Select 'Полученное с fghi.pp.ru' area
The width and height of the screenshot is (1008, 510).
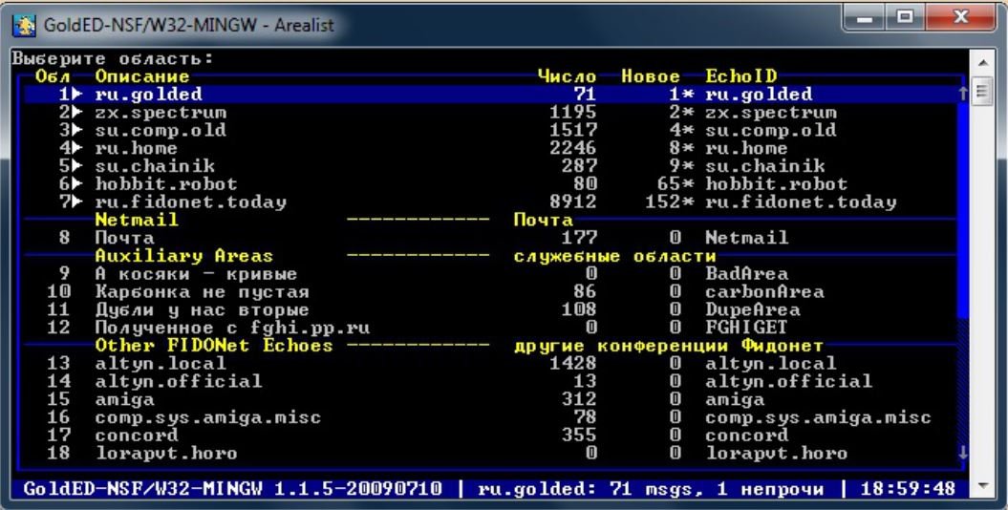[x=491, y=328]
